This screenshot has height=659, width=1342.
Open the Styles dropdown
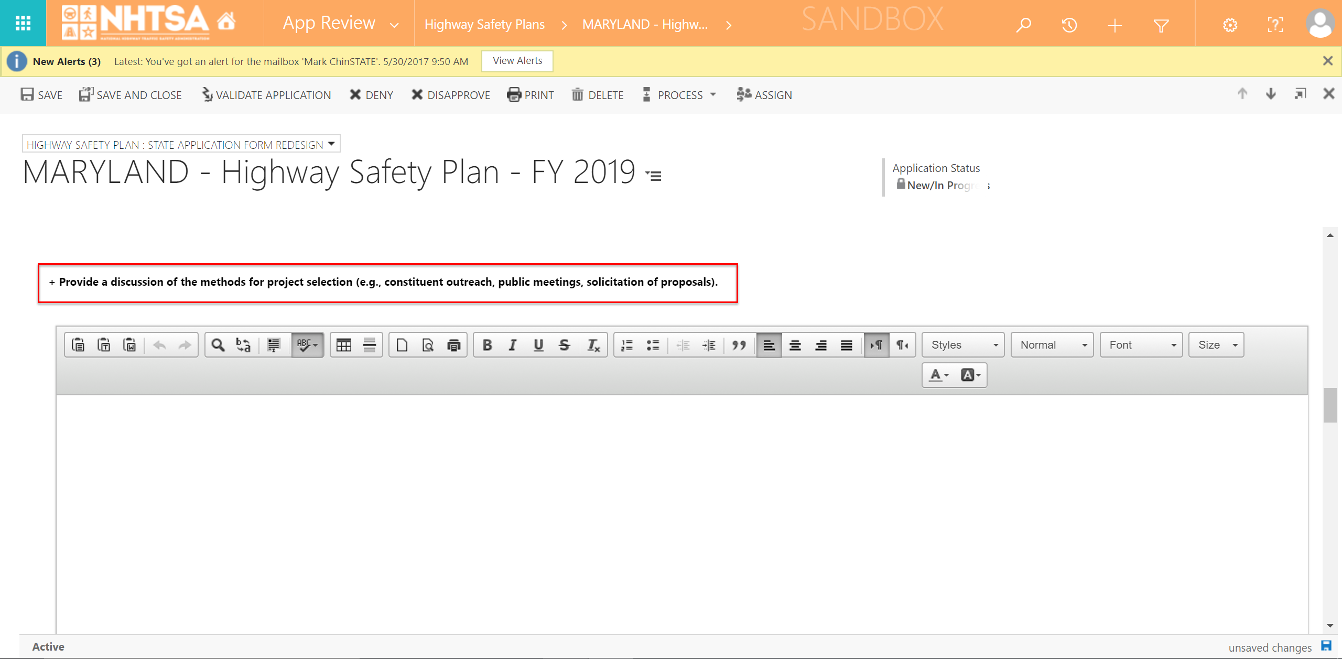(x=963, y=345)
